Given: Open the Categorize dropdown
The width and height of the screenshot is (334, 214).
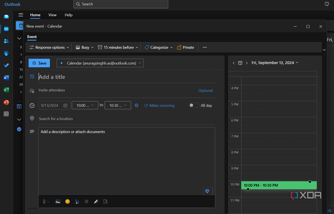Looking at the screenshot, I should pyautogui.click(x=159, y=47).
